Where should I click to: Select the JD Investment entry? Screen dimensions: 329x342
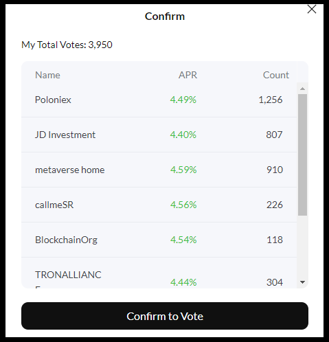click(159, 135)
